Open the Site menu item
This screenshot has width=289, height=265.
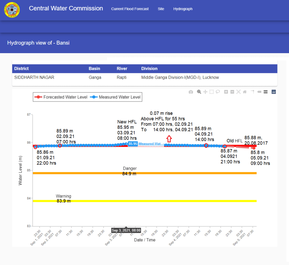[161, 9]
